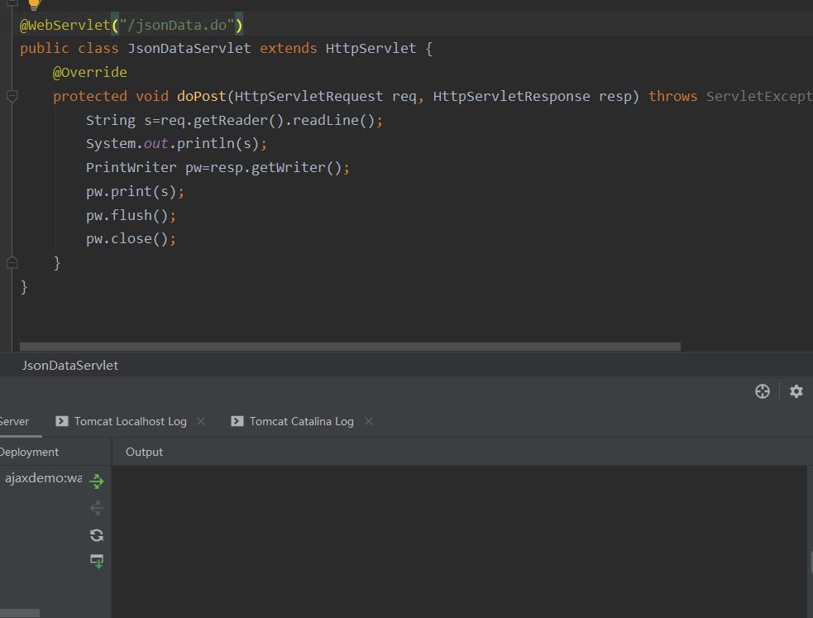Switch to the Server tab
The width and height of the screenshot is (813, 618).
point(15,421)
